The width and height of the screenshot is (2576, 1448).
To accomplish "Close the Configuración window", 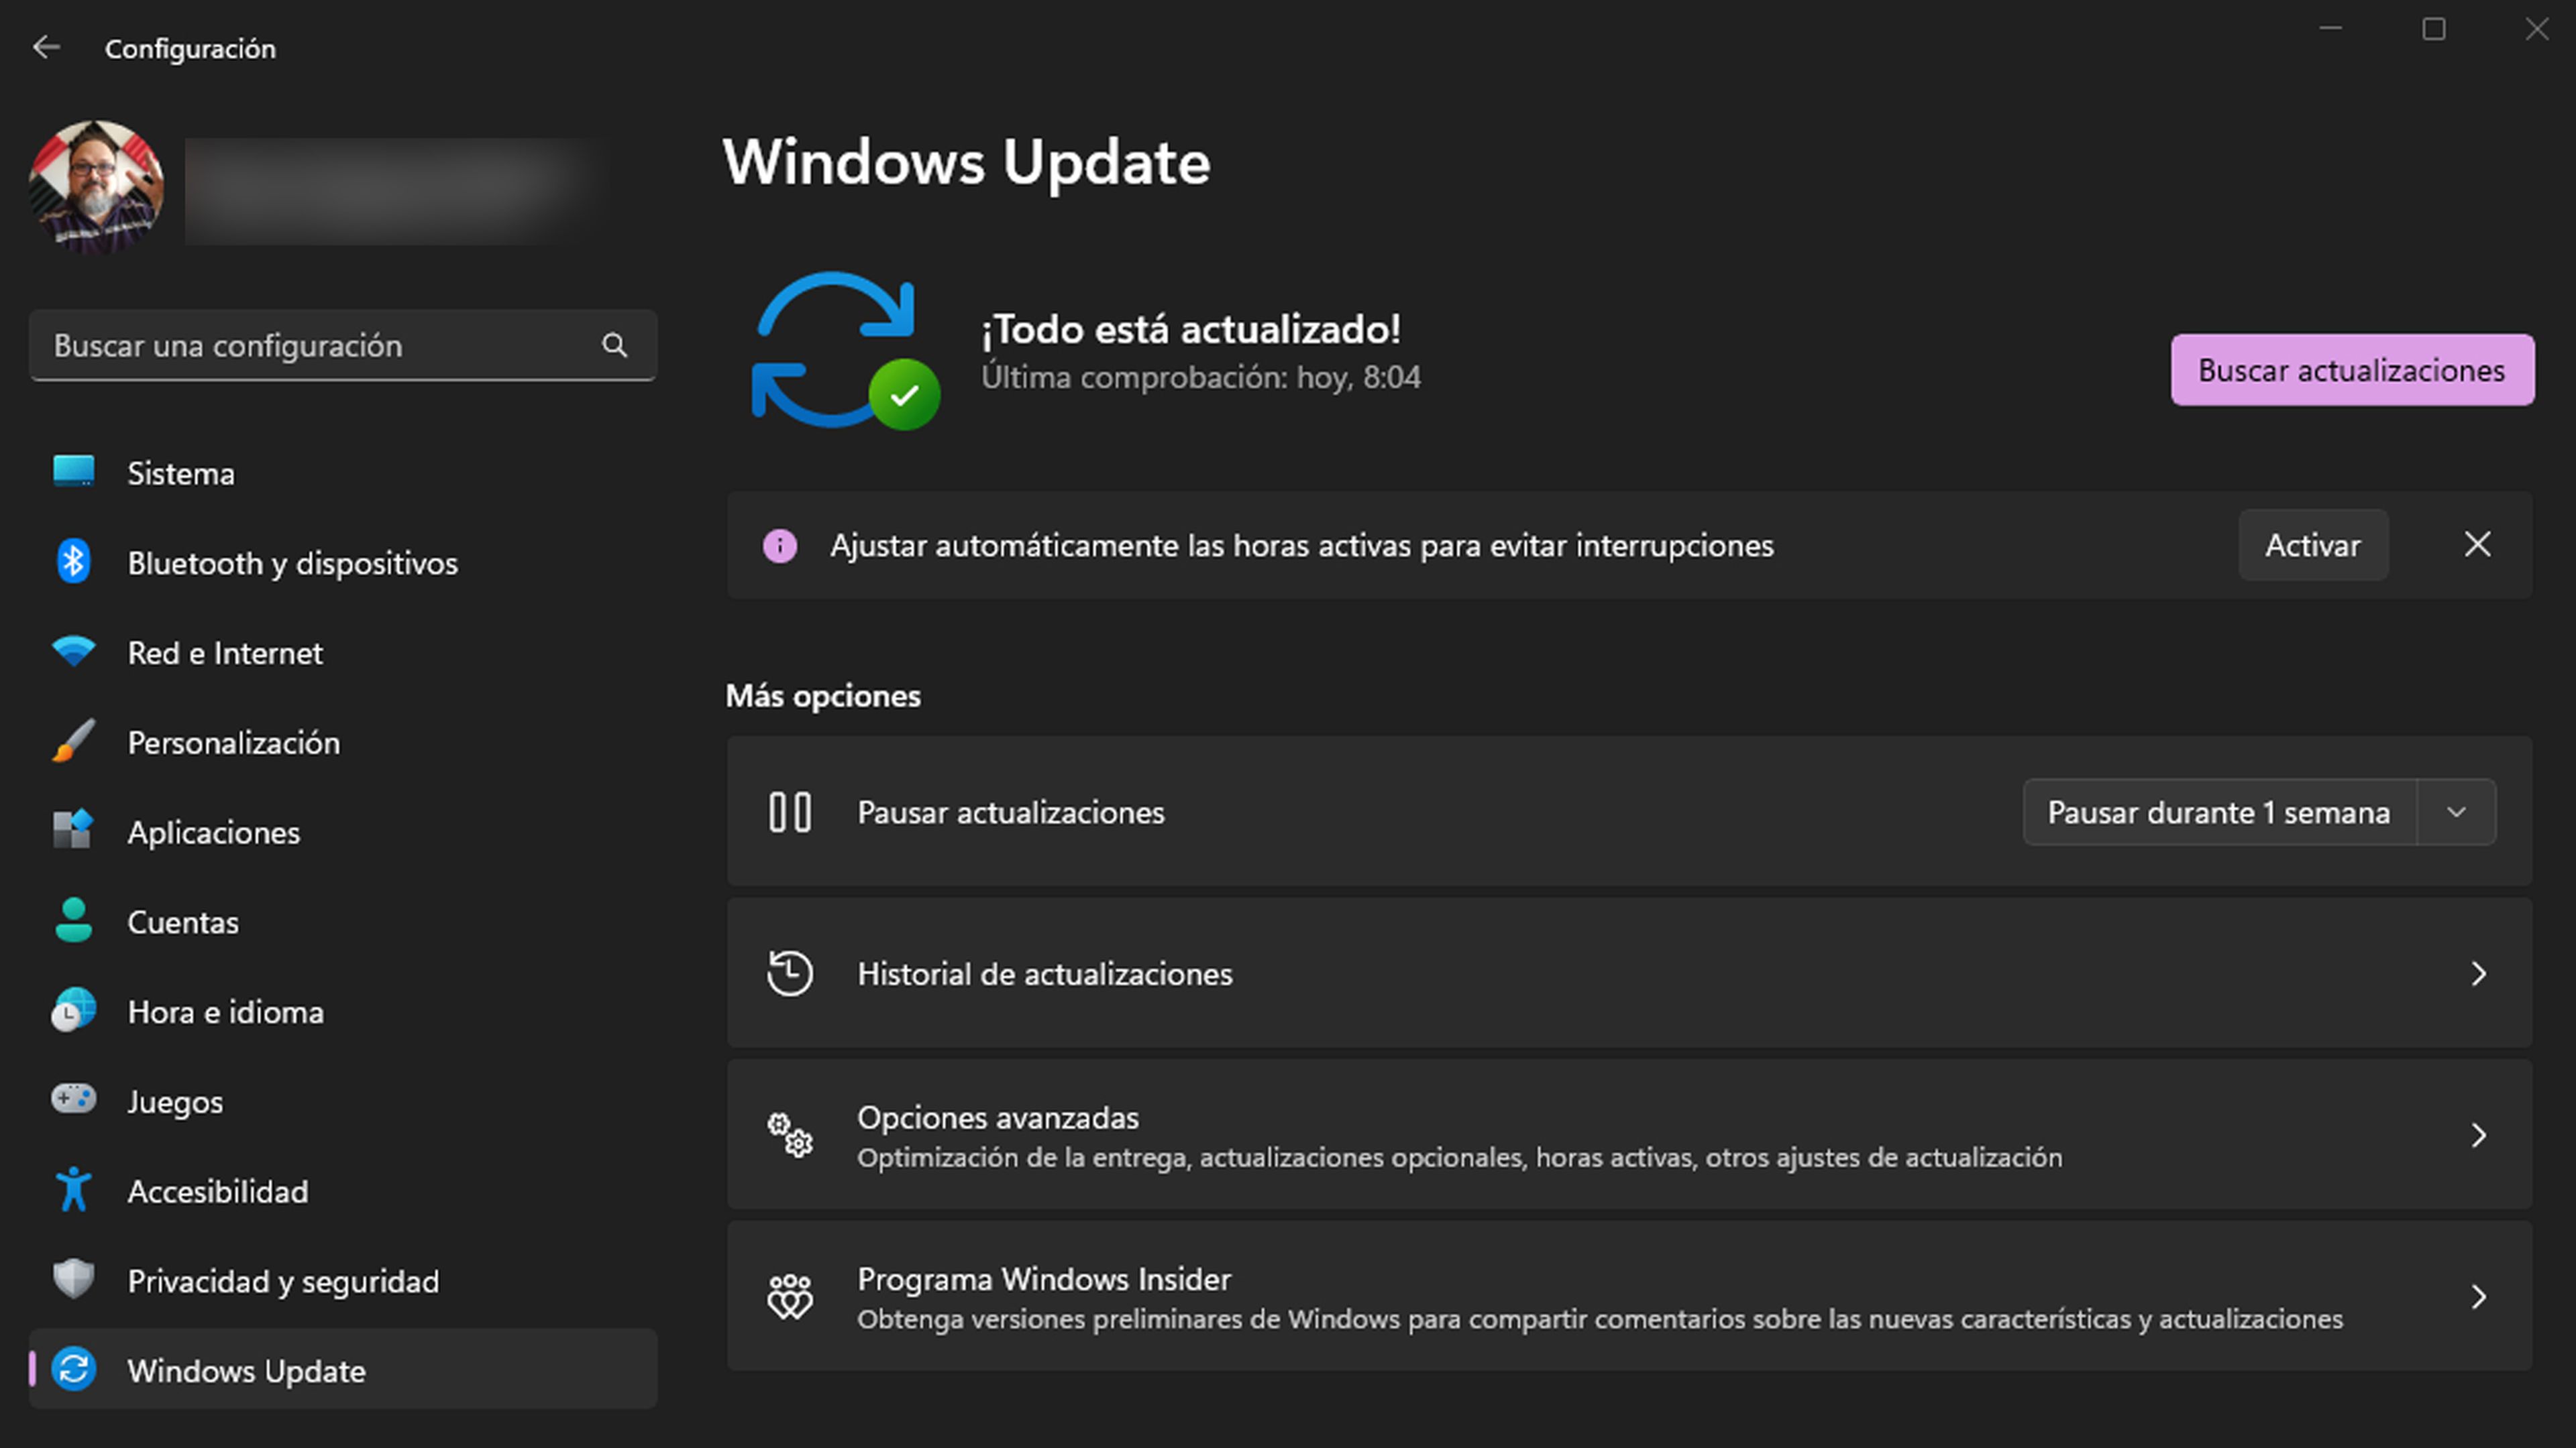I will click(x=2536, y=29).
